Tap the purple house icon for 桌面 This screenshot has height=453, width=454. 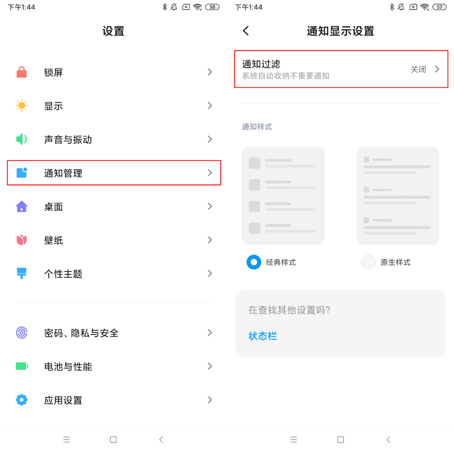point(22,206)
